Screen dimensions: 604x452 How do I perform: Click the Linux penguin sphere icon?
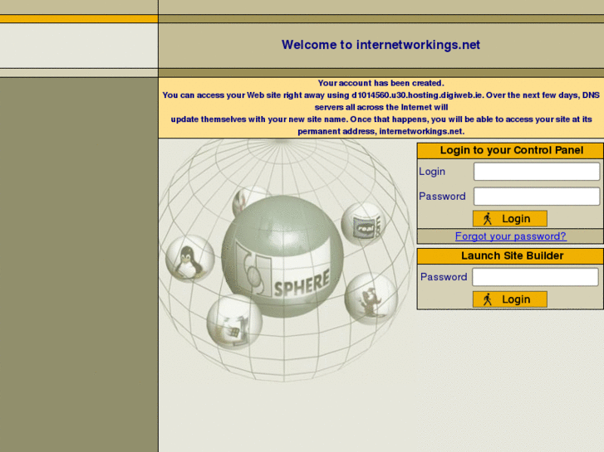(x=190, y=259)
